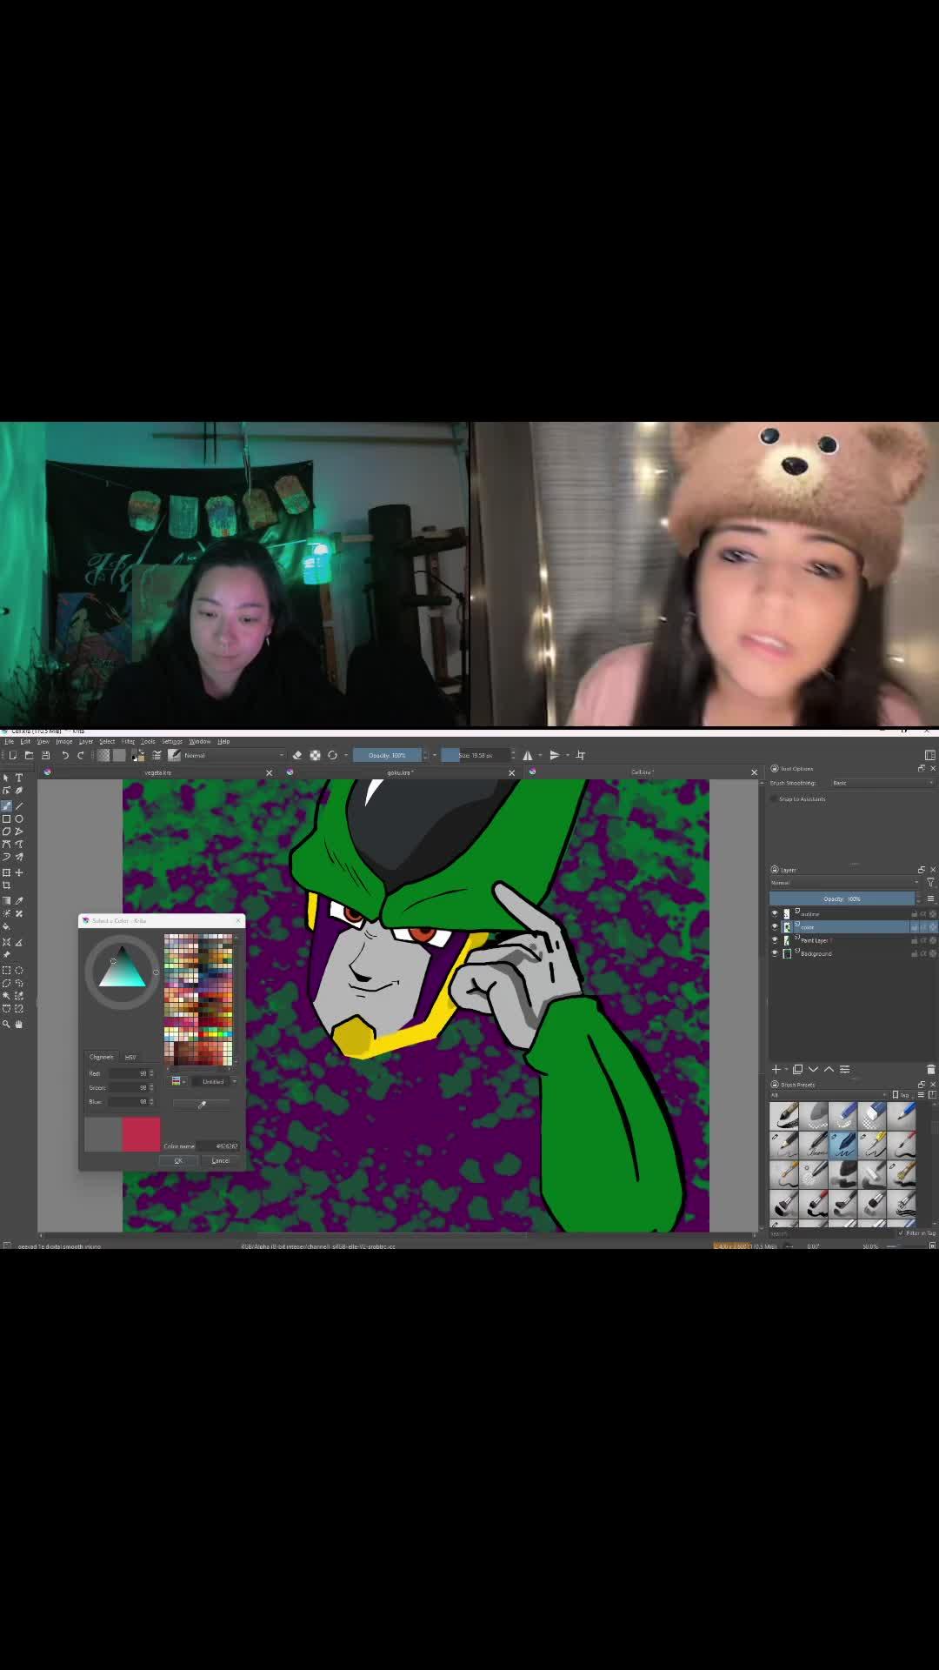Image resolution: width=939 pixels, height=1670 pixels.
Task: Open the horizontal mirror options arrow
Action: coord(540,755)
